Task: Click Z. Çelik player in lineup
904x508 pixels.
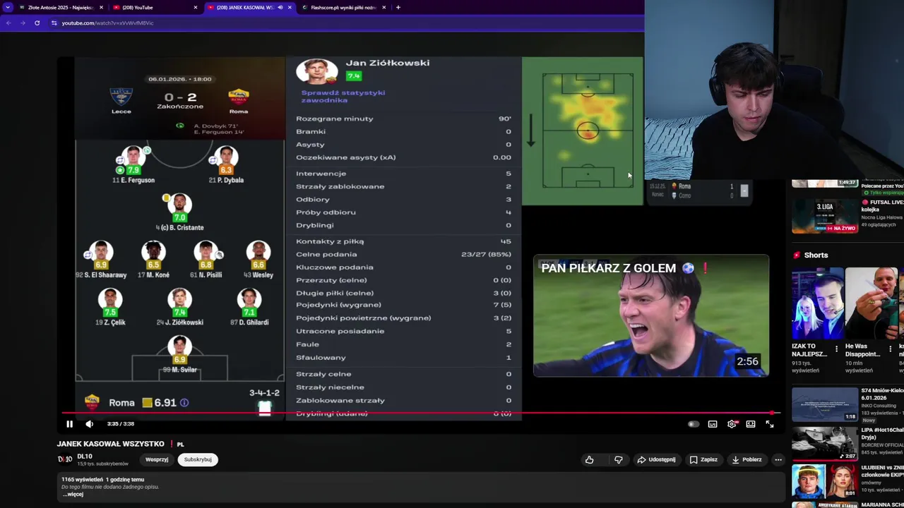Action: click(x=110, y=308)
